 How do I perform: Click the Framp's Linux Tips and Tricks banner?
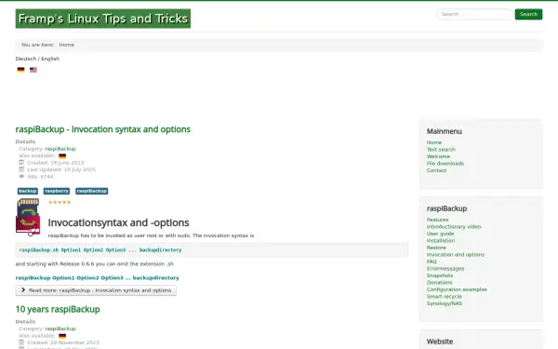pos(103,19)
